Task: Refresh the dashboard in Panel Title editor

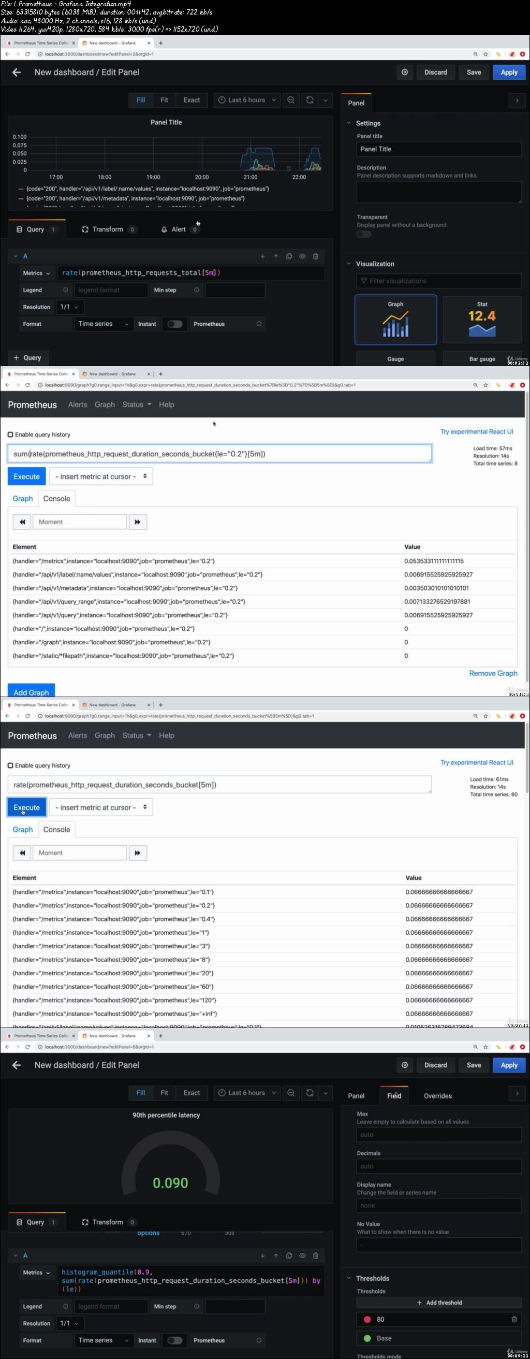Action: click(310, 100)
